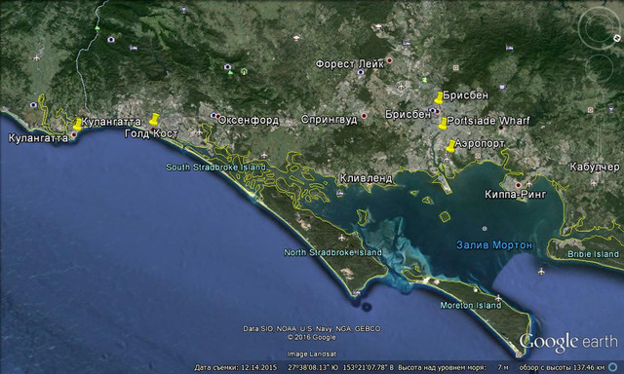Viewport: 624px width, 374px height.
Task: Select the plane icon just below Аэропорт pushpin
Action: pyautogui.click(x=447, y=160)
